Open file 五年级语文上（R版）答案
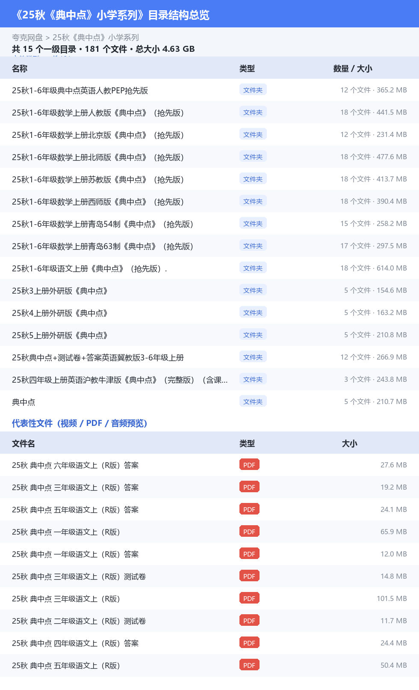The width and height of the screenshot is (419, 690). (x=75, y=510)
